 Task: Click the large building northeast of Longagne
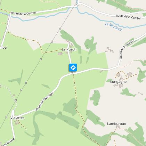point(130,74)
